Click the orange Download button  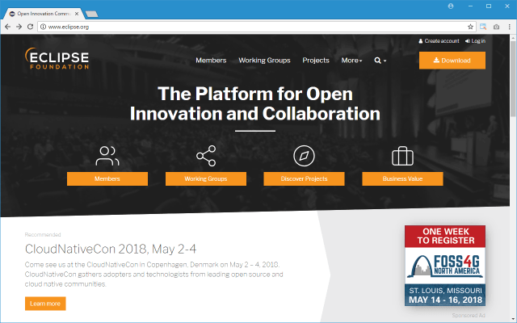pyautogui.click(x=452, y=61)
